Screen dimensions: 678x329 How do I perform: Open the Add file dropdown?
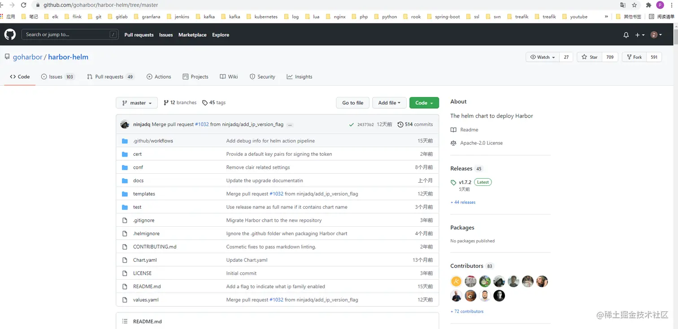pos(389,103)
